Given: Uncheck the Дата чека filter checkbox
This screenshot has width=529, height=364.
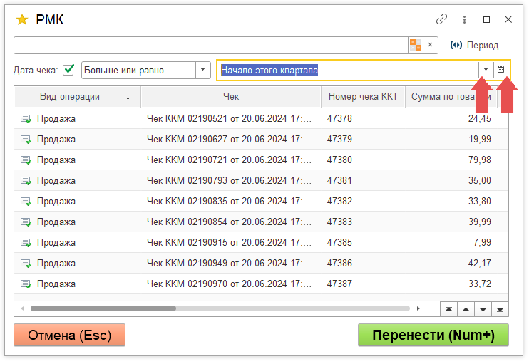Looking at the screenshot, I should coord(68,70).
